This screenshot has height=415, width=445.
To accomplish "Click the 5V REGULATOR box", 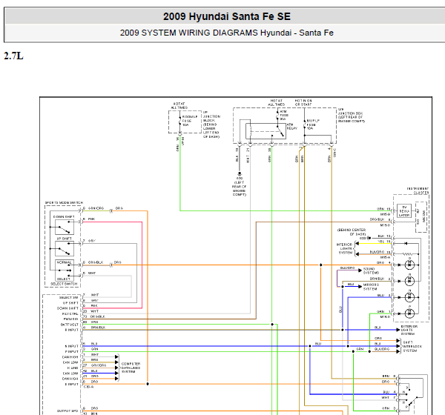I will (x=404, y=211).
